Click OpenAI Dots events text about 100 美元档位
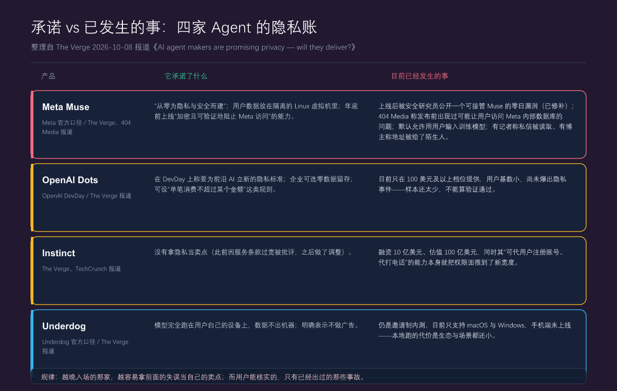This screenshot has height=391, width=617. 473,184
